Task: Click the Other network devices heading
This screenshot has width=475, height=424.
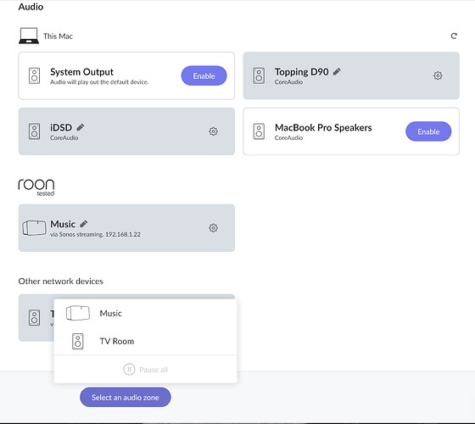Action: 60,282
